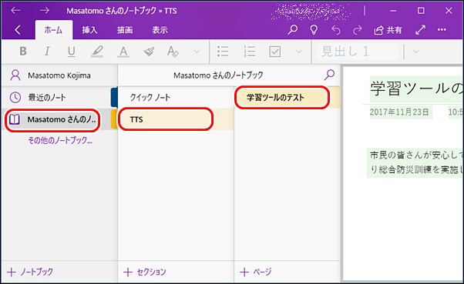The width and height of the screenshot is (464, 284).
Task: Select the クイック ノート section
Action: click(x=176, y=97)
